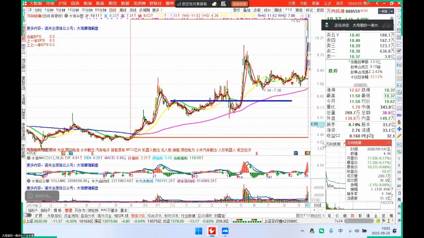424x238 pixels.
Task: Click the 返回 button
Action: coord(320,10)
